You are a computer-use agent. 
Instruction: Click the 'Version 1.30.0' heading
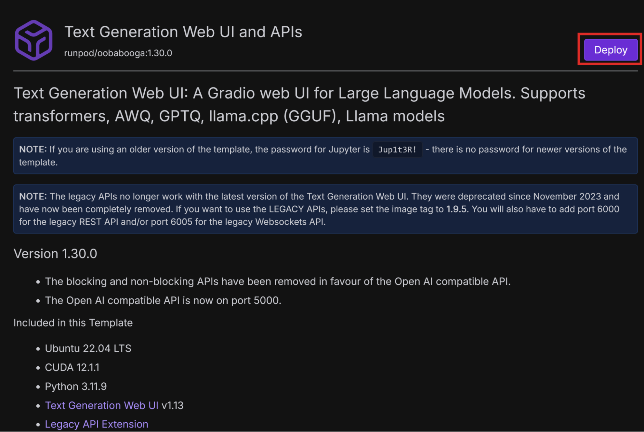(55, 254)
